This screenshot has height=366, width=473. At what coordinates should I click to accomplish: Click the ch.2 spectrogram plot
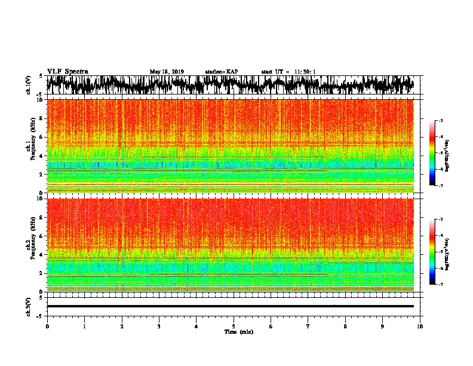[x=231, y=245]
